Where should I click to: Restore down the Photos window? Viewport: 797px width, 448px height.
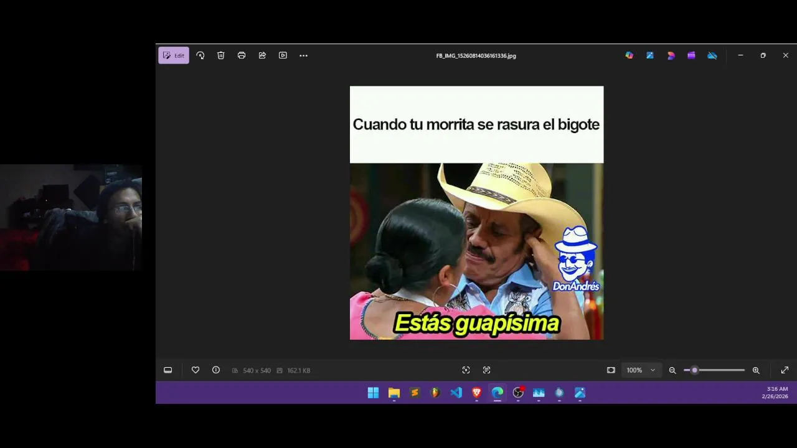(x=763, y=55)
